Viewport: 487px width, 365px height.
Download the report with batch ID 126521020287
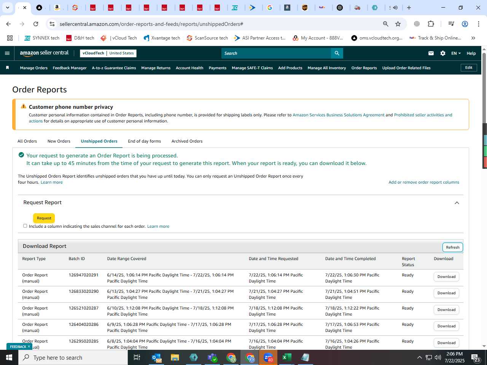click(x=446, y=310)
